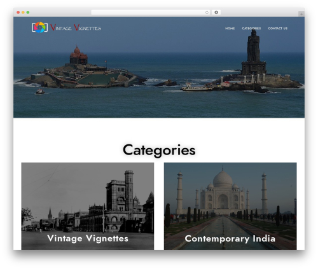
Task: Click the red close window button
Action: pos(18,12)
